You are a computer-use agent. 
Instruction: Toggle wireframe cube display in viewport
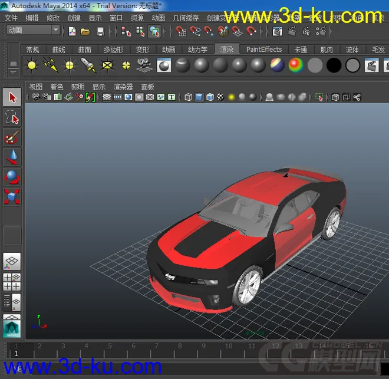coord(189,97)
